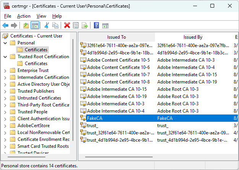
Task: Click icon of Adobe Intermediate CA 10-4 row
Action: pyautogui.click(x=83, y=111)
